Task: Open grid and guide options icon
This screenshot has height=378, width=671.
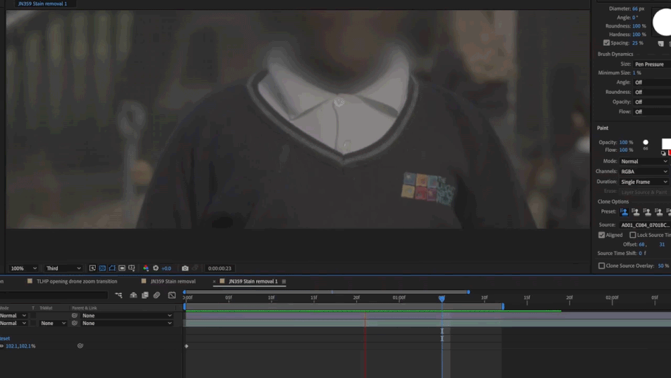Action: click(x=132, y=268)
